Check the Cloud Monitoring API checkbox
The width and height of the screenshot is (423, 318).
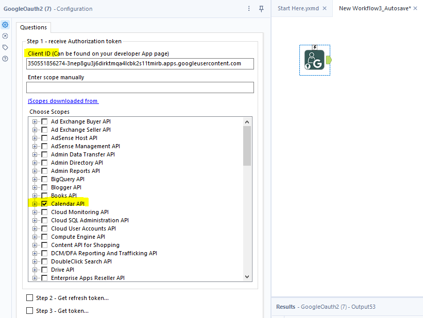coord(44,212)
